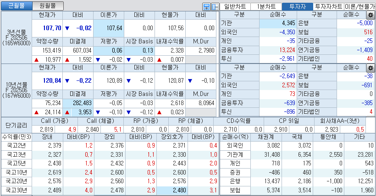Image resolution: width=376 pixels, height=196 pixels.
Task: Click 은행 채권계 value 13,437
Action: click(266, 181)
